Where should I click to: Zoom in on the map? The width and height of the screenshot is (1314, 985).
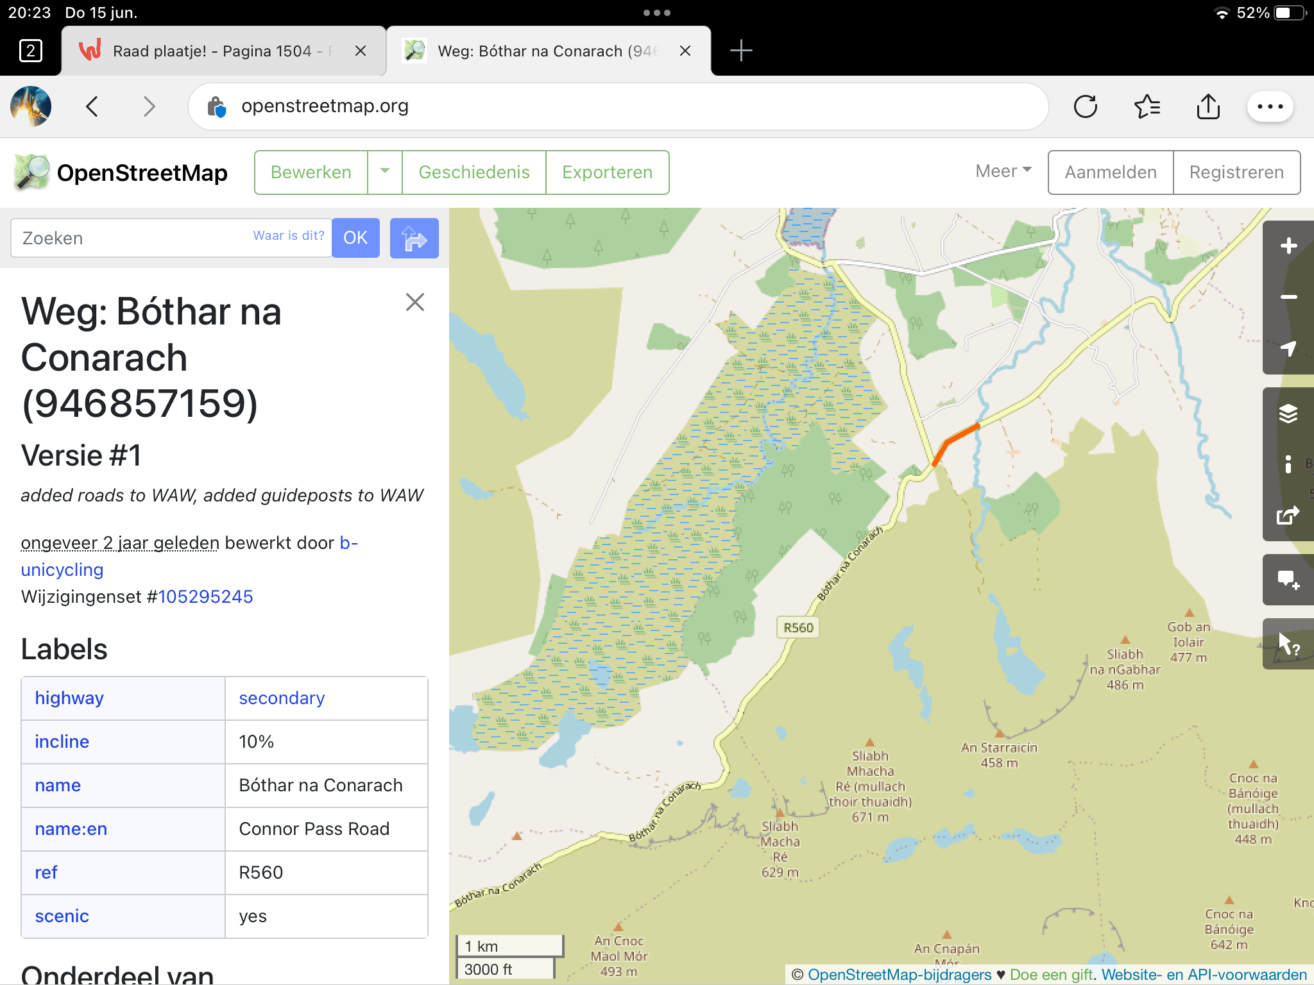[x=1288, y=246]
